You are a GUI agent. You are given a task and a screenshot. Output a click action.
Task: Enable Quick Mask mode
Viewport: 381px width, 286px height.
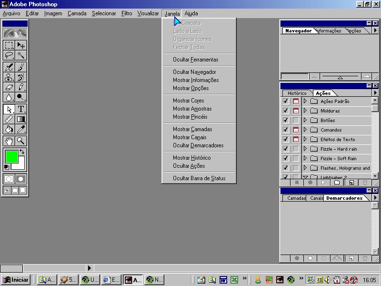click(20, 179)
